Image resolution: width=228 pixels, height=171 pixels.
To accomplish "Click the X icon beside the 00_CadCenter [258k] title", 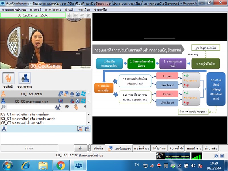I will coord(88,15).
